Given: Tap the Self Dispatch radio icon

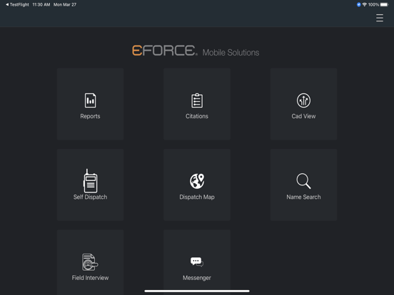Looking at the screenshot, I should (x=90, y=181).
